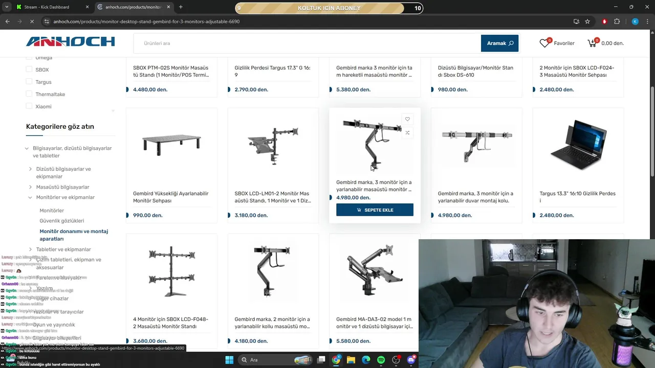Open Targus 13.3" 16:10 Gizlilik Perdesi link
The width and height of the screenshot is (655, 368).
click(577, 197)
